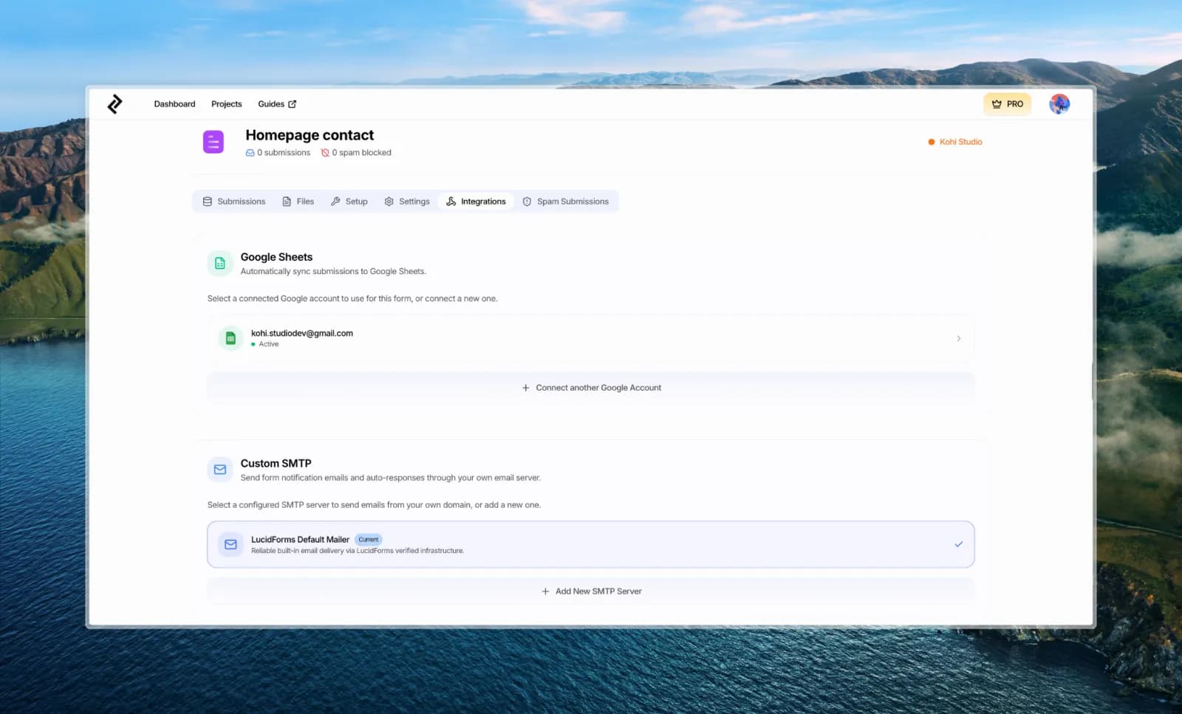
Task: Click the PRO upgrade button
Action: (1007, 104)
